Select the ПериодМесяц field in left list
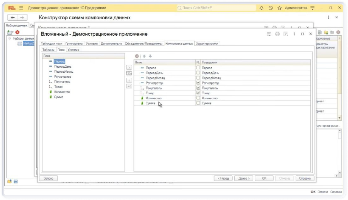Screen dimensions: 348x200 tap(64, 72)
